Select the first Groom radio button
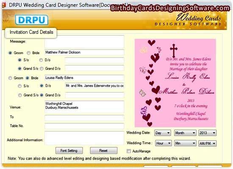Viewport: 233px width, 169px height. click(10, 53)
